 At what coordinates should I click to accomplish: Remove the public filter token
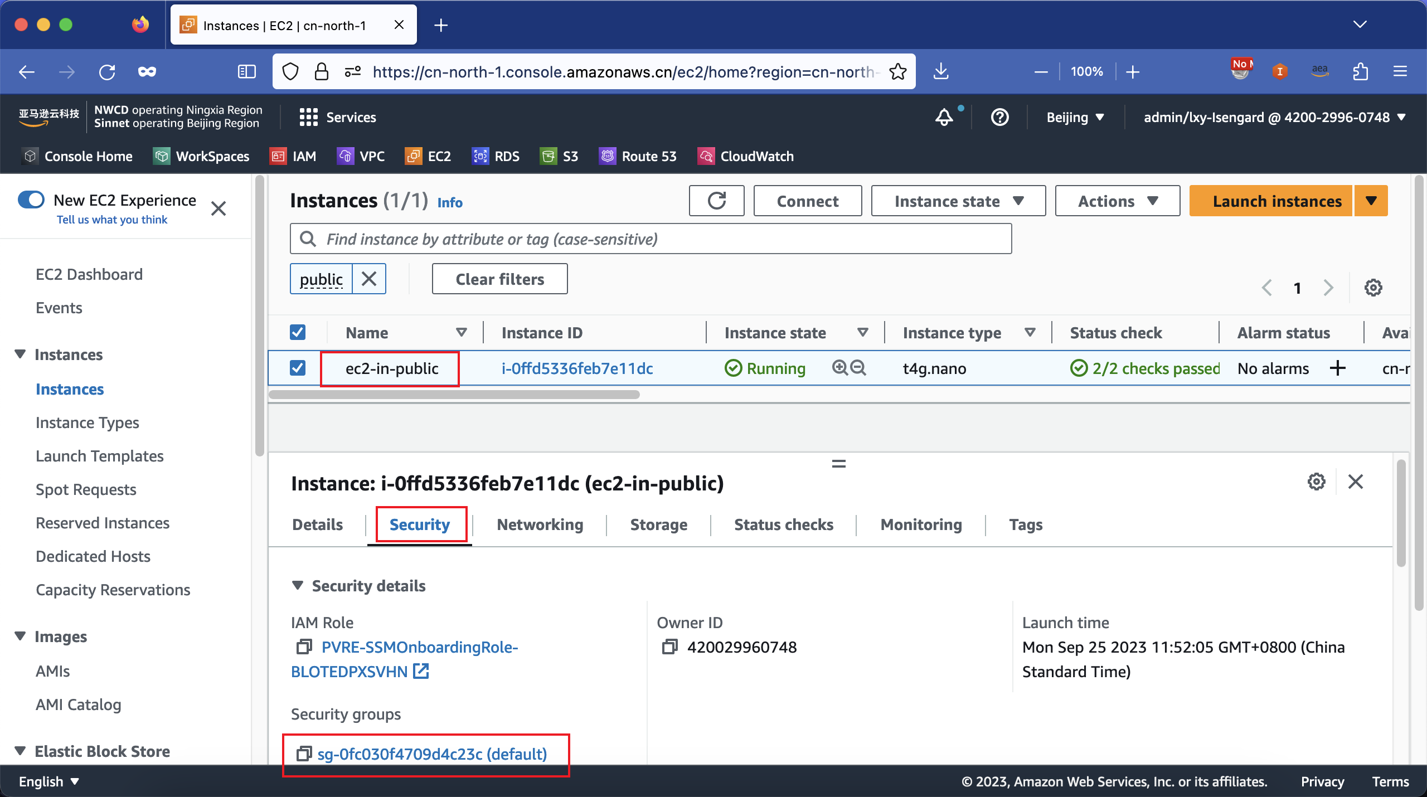(369, 279)
